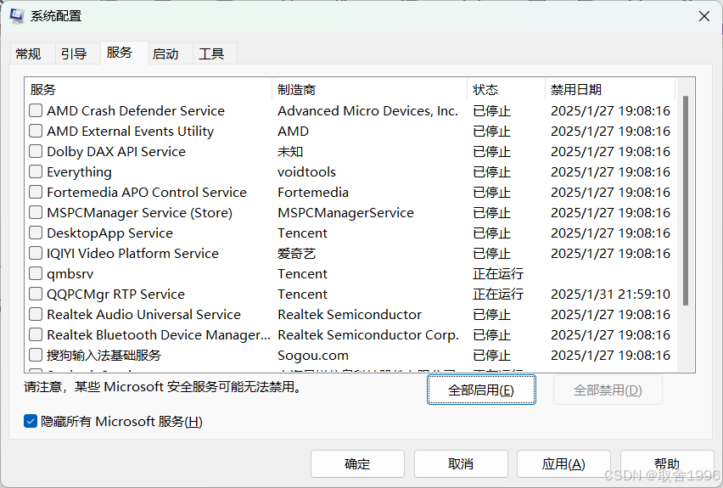This screenshot has height=488, width=723.
Task: Select the Realtek Semiconductor Corp. cell
Action: click(x=368, y=334)
